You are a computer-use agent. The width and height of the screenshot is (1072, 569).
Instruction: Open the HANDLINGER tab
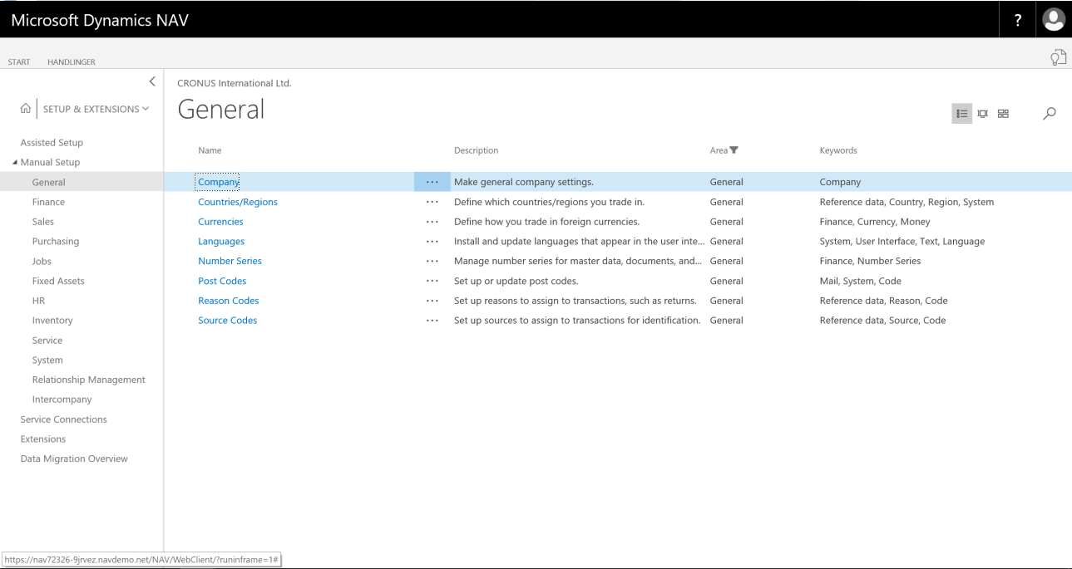(72, 61)
